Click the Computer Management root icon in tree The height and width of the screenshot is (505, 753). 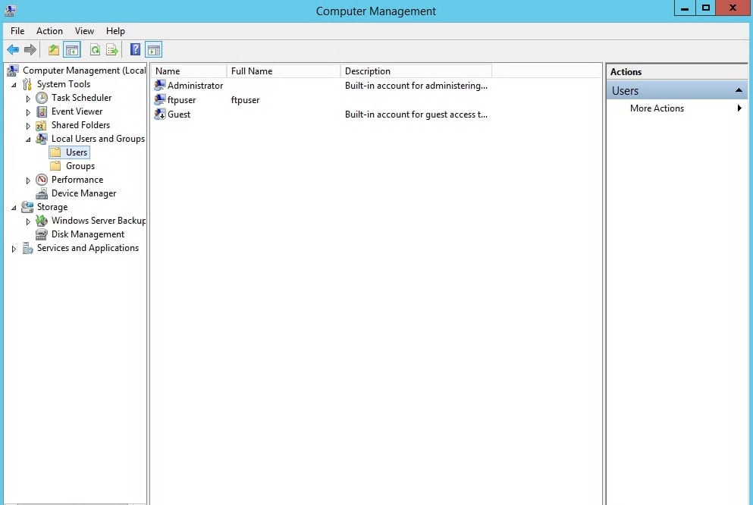[13, 71]
